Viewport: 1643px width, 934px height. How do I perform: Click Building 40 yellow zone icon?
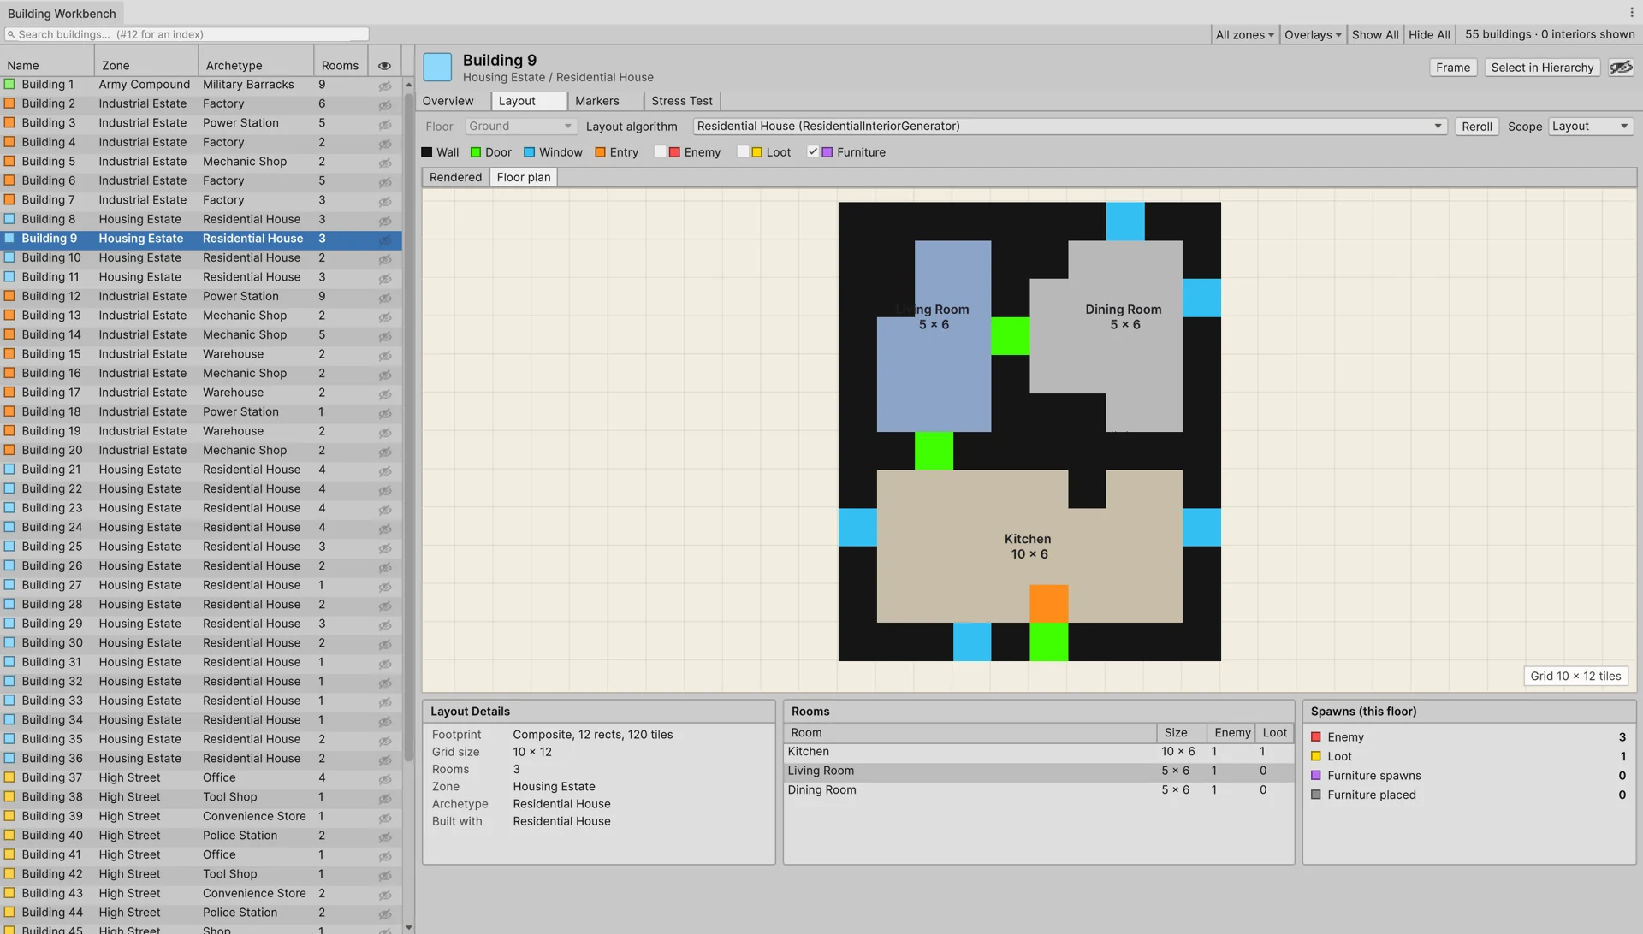(x=9, y=835)
